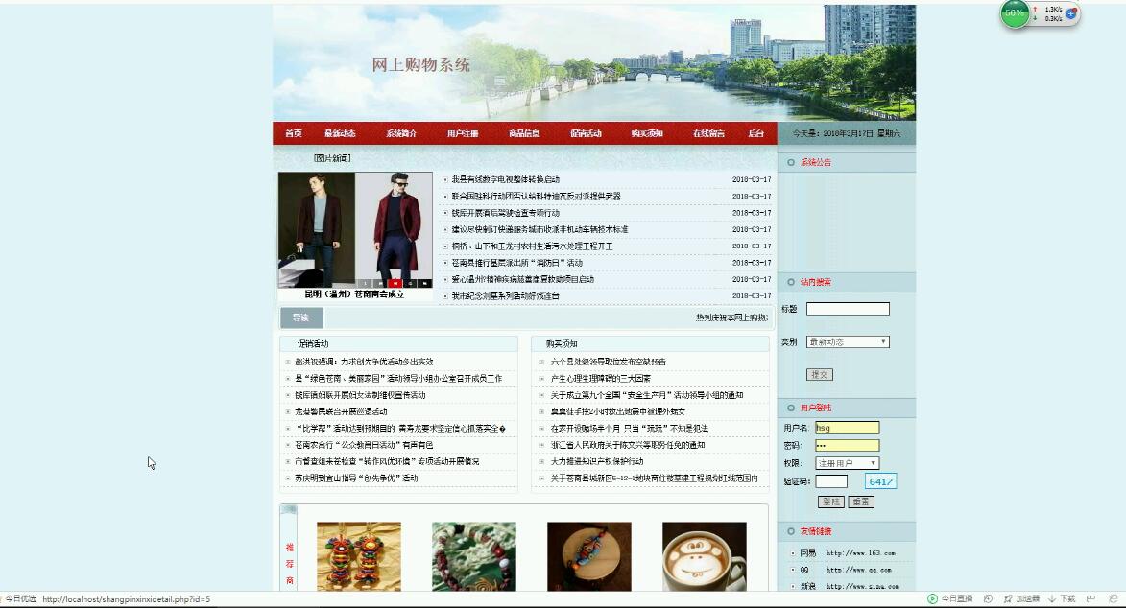Open notice 六个县处级领导职位发布空缺预告
Screen dimensions: 1126x608
tap(609, 362)
